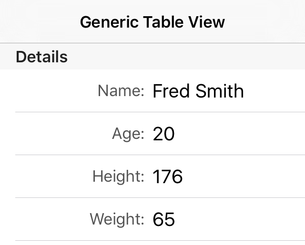Edit the Fred Smith name field
The height and width of the screenshot is (245, 305).
(x=198, y=91)
